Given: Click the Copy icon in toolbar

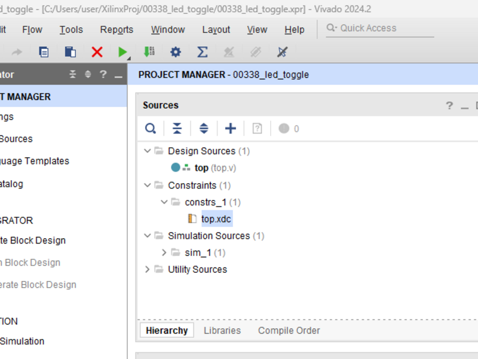Looking at the screenshot, I should click(x=44, y=52).
